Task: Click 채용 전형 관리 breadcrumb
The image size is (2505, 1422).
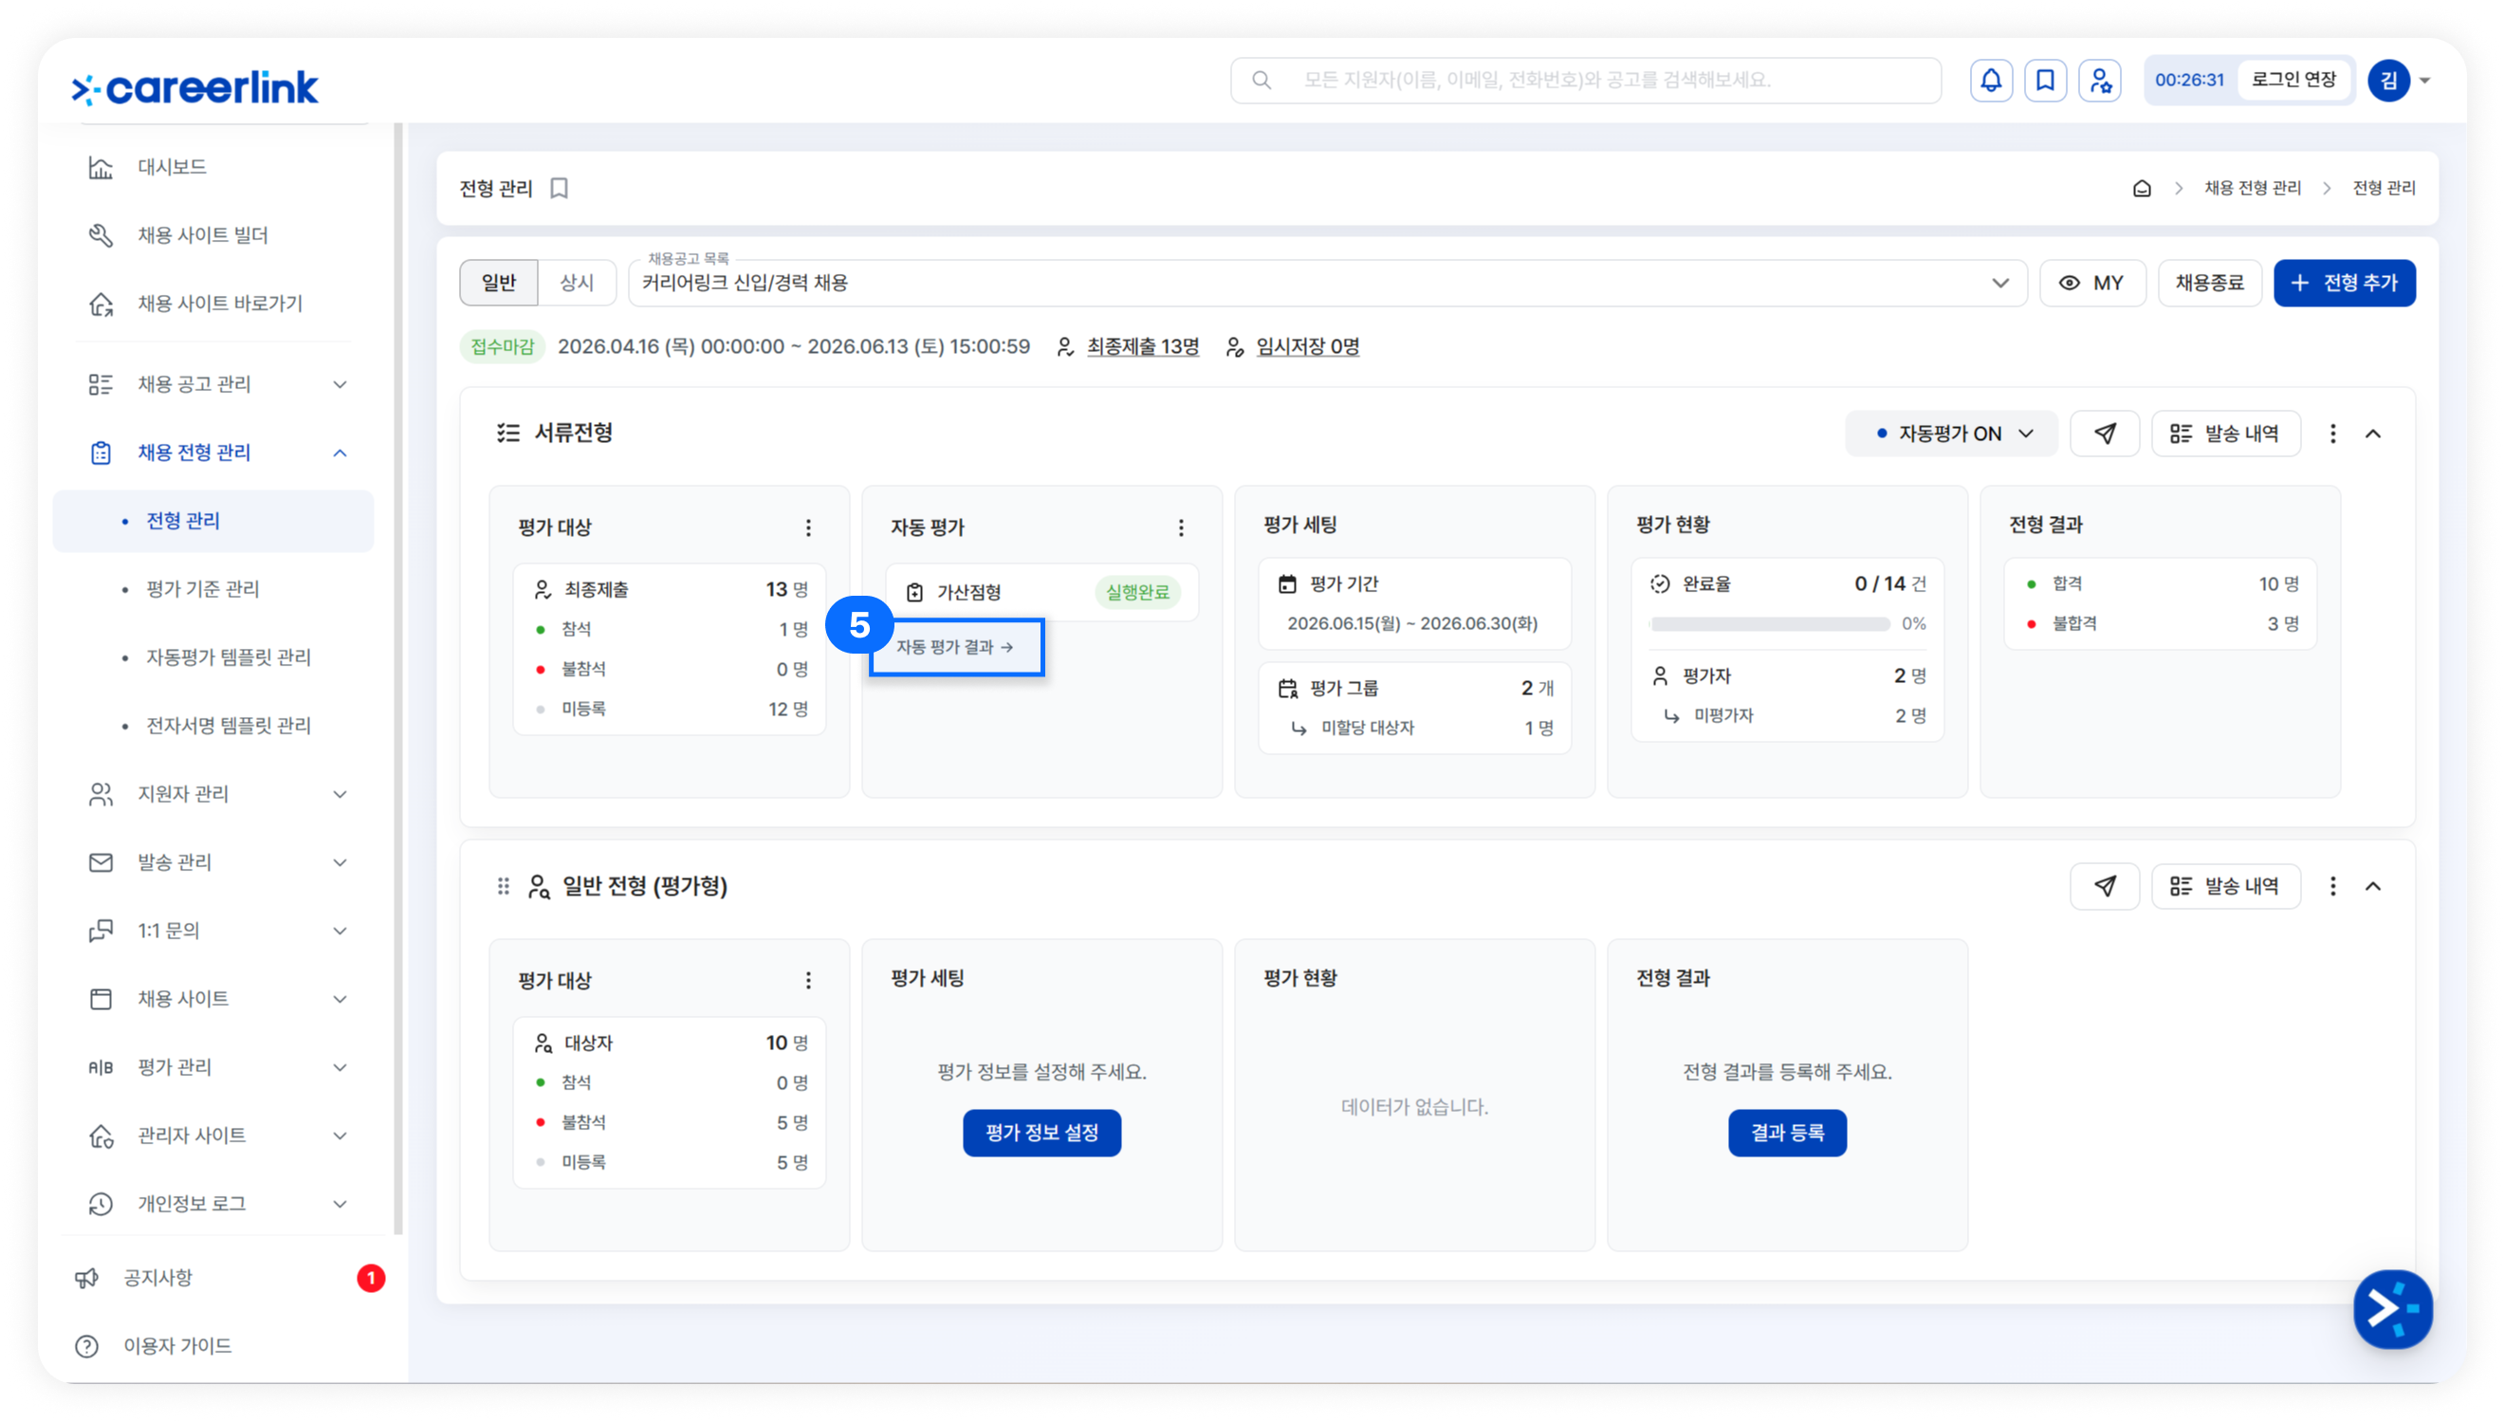Action: pos(2252,188)
